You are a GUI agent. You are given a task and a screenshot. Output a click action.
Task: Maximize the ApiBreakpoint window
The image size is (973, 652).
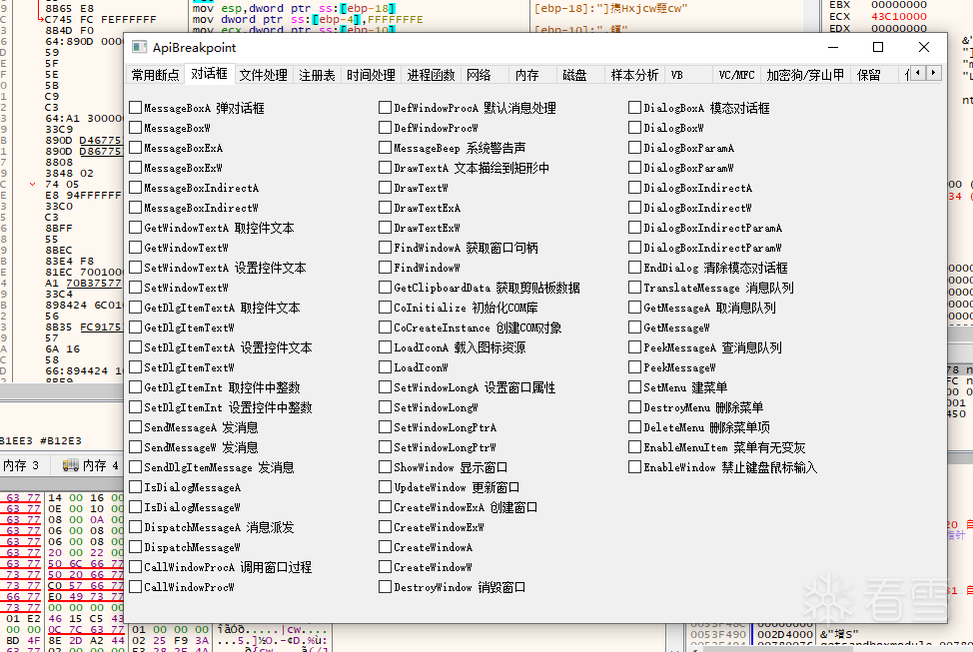878,47
